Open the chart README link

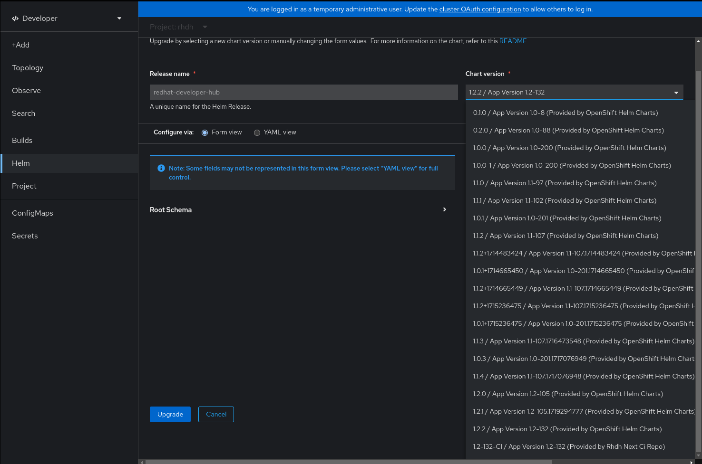click(513, 41)
